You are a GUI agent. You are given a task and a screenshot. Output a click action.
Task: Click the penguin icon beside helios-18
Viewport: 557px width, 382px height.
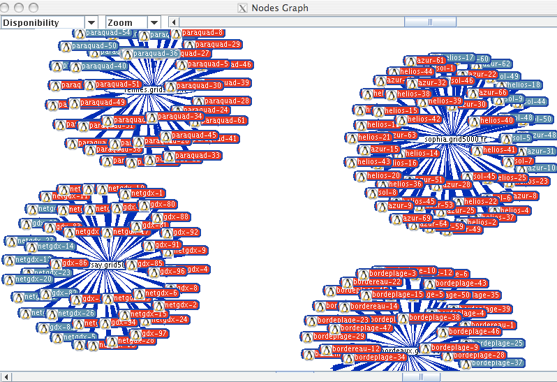(x=499, y=85)
